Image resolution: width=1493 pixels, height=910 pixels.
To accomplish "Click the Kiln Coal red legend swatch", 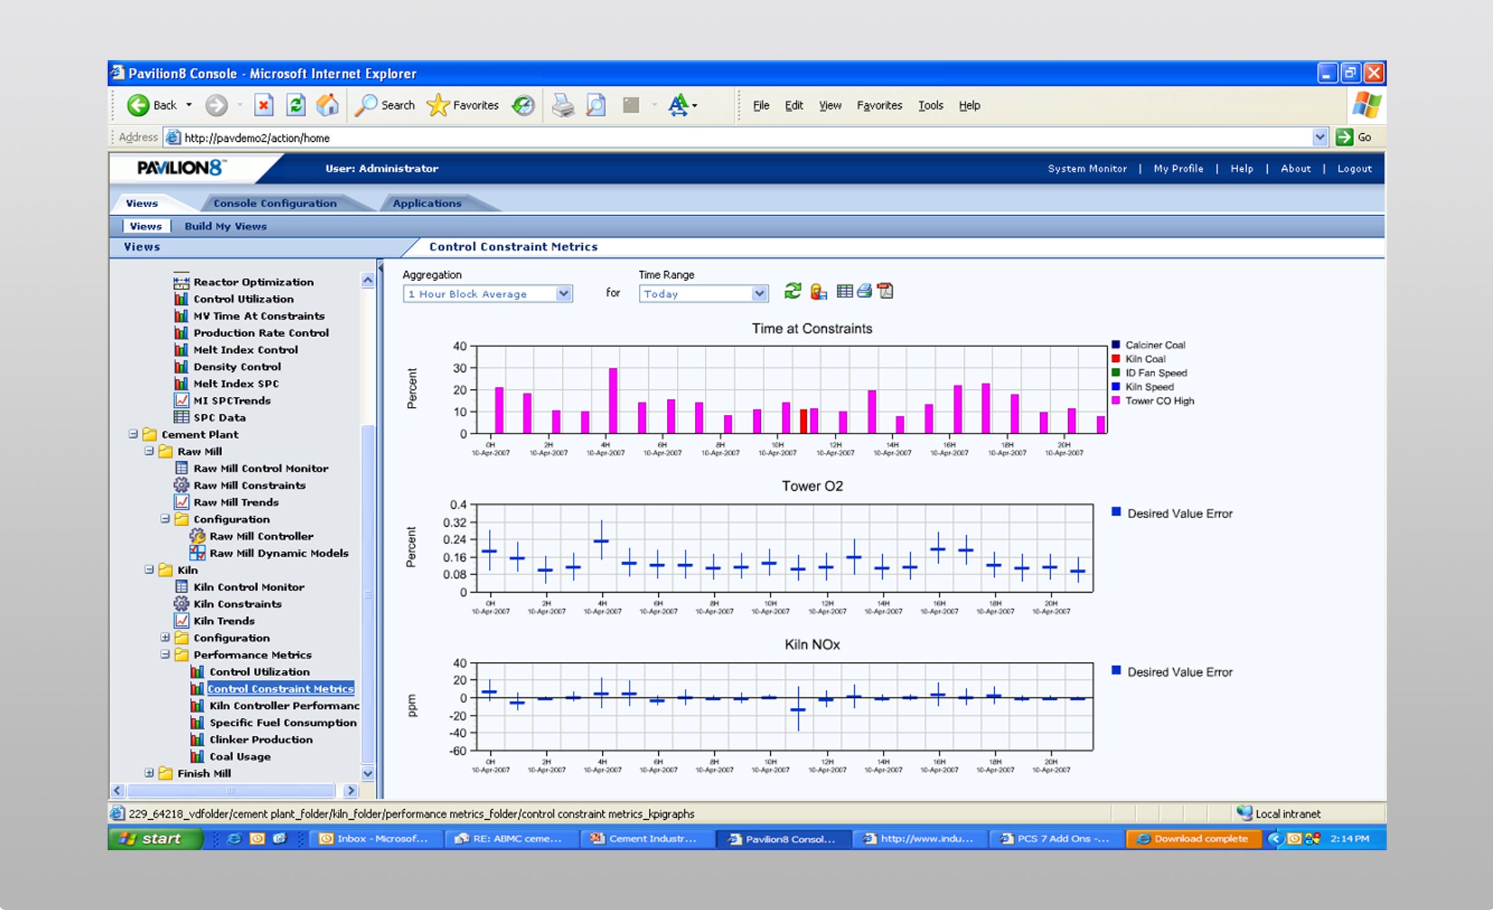I will pyautogui.click(x=1115, y=358).
